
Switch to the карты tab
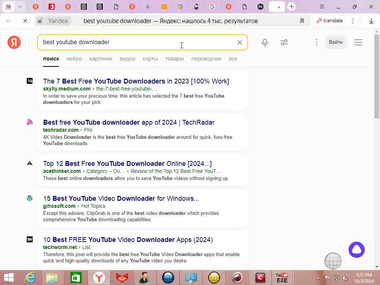[150, 59]
